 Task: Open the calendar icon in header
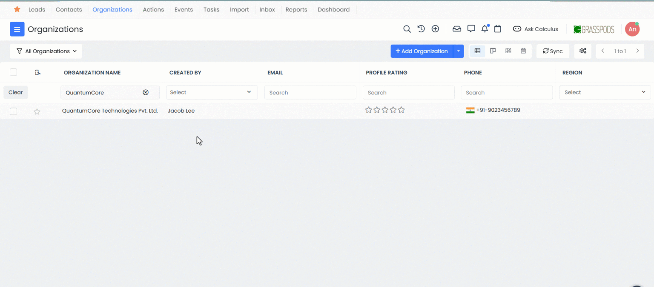(497, 29)
